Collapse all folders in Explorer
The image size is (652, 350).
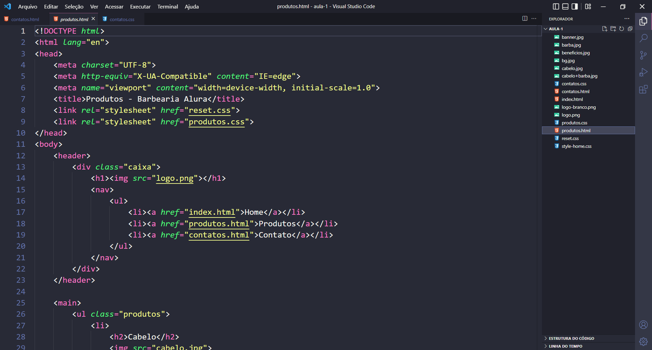pyautogui.click(x=630, y=29)
